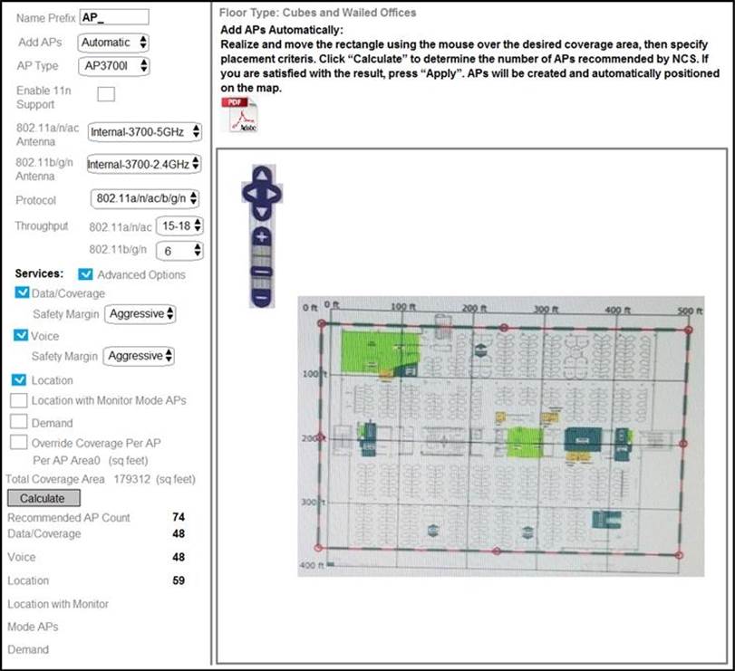
Task: Enable 11n Support checkbox
Action: point(106,92)
